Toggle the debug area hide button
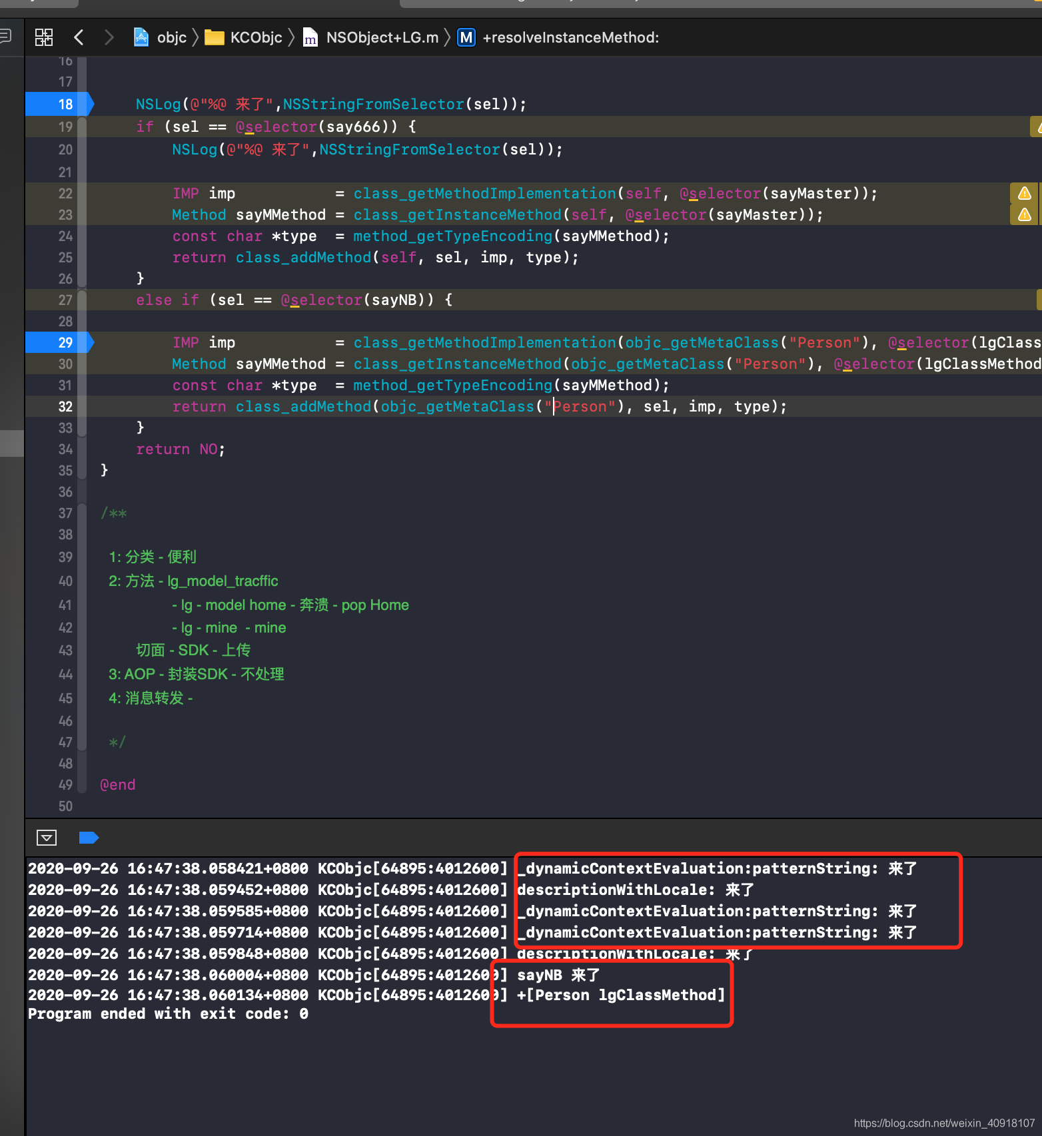 (x=47, y=838)
